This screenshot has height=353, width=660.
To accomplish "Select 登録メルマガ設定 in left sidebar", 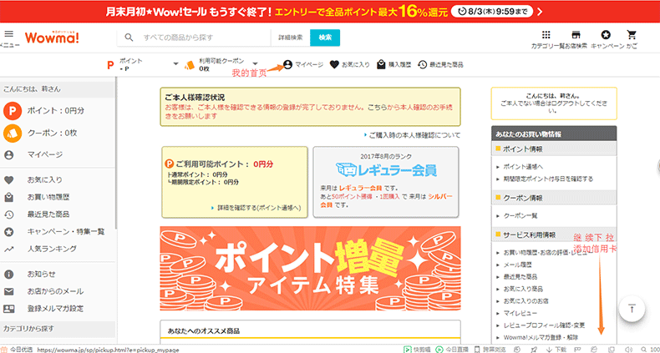I will coord(55,308).
